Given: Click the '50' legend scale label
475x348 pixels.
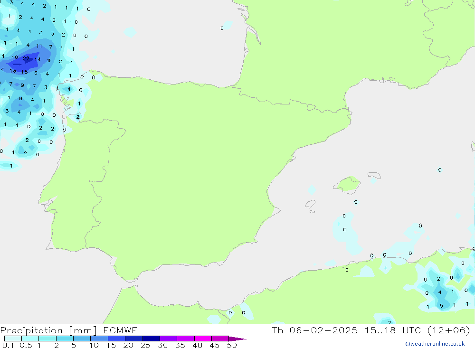Looking at the screenshot, I should click(x=232, y=345).
